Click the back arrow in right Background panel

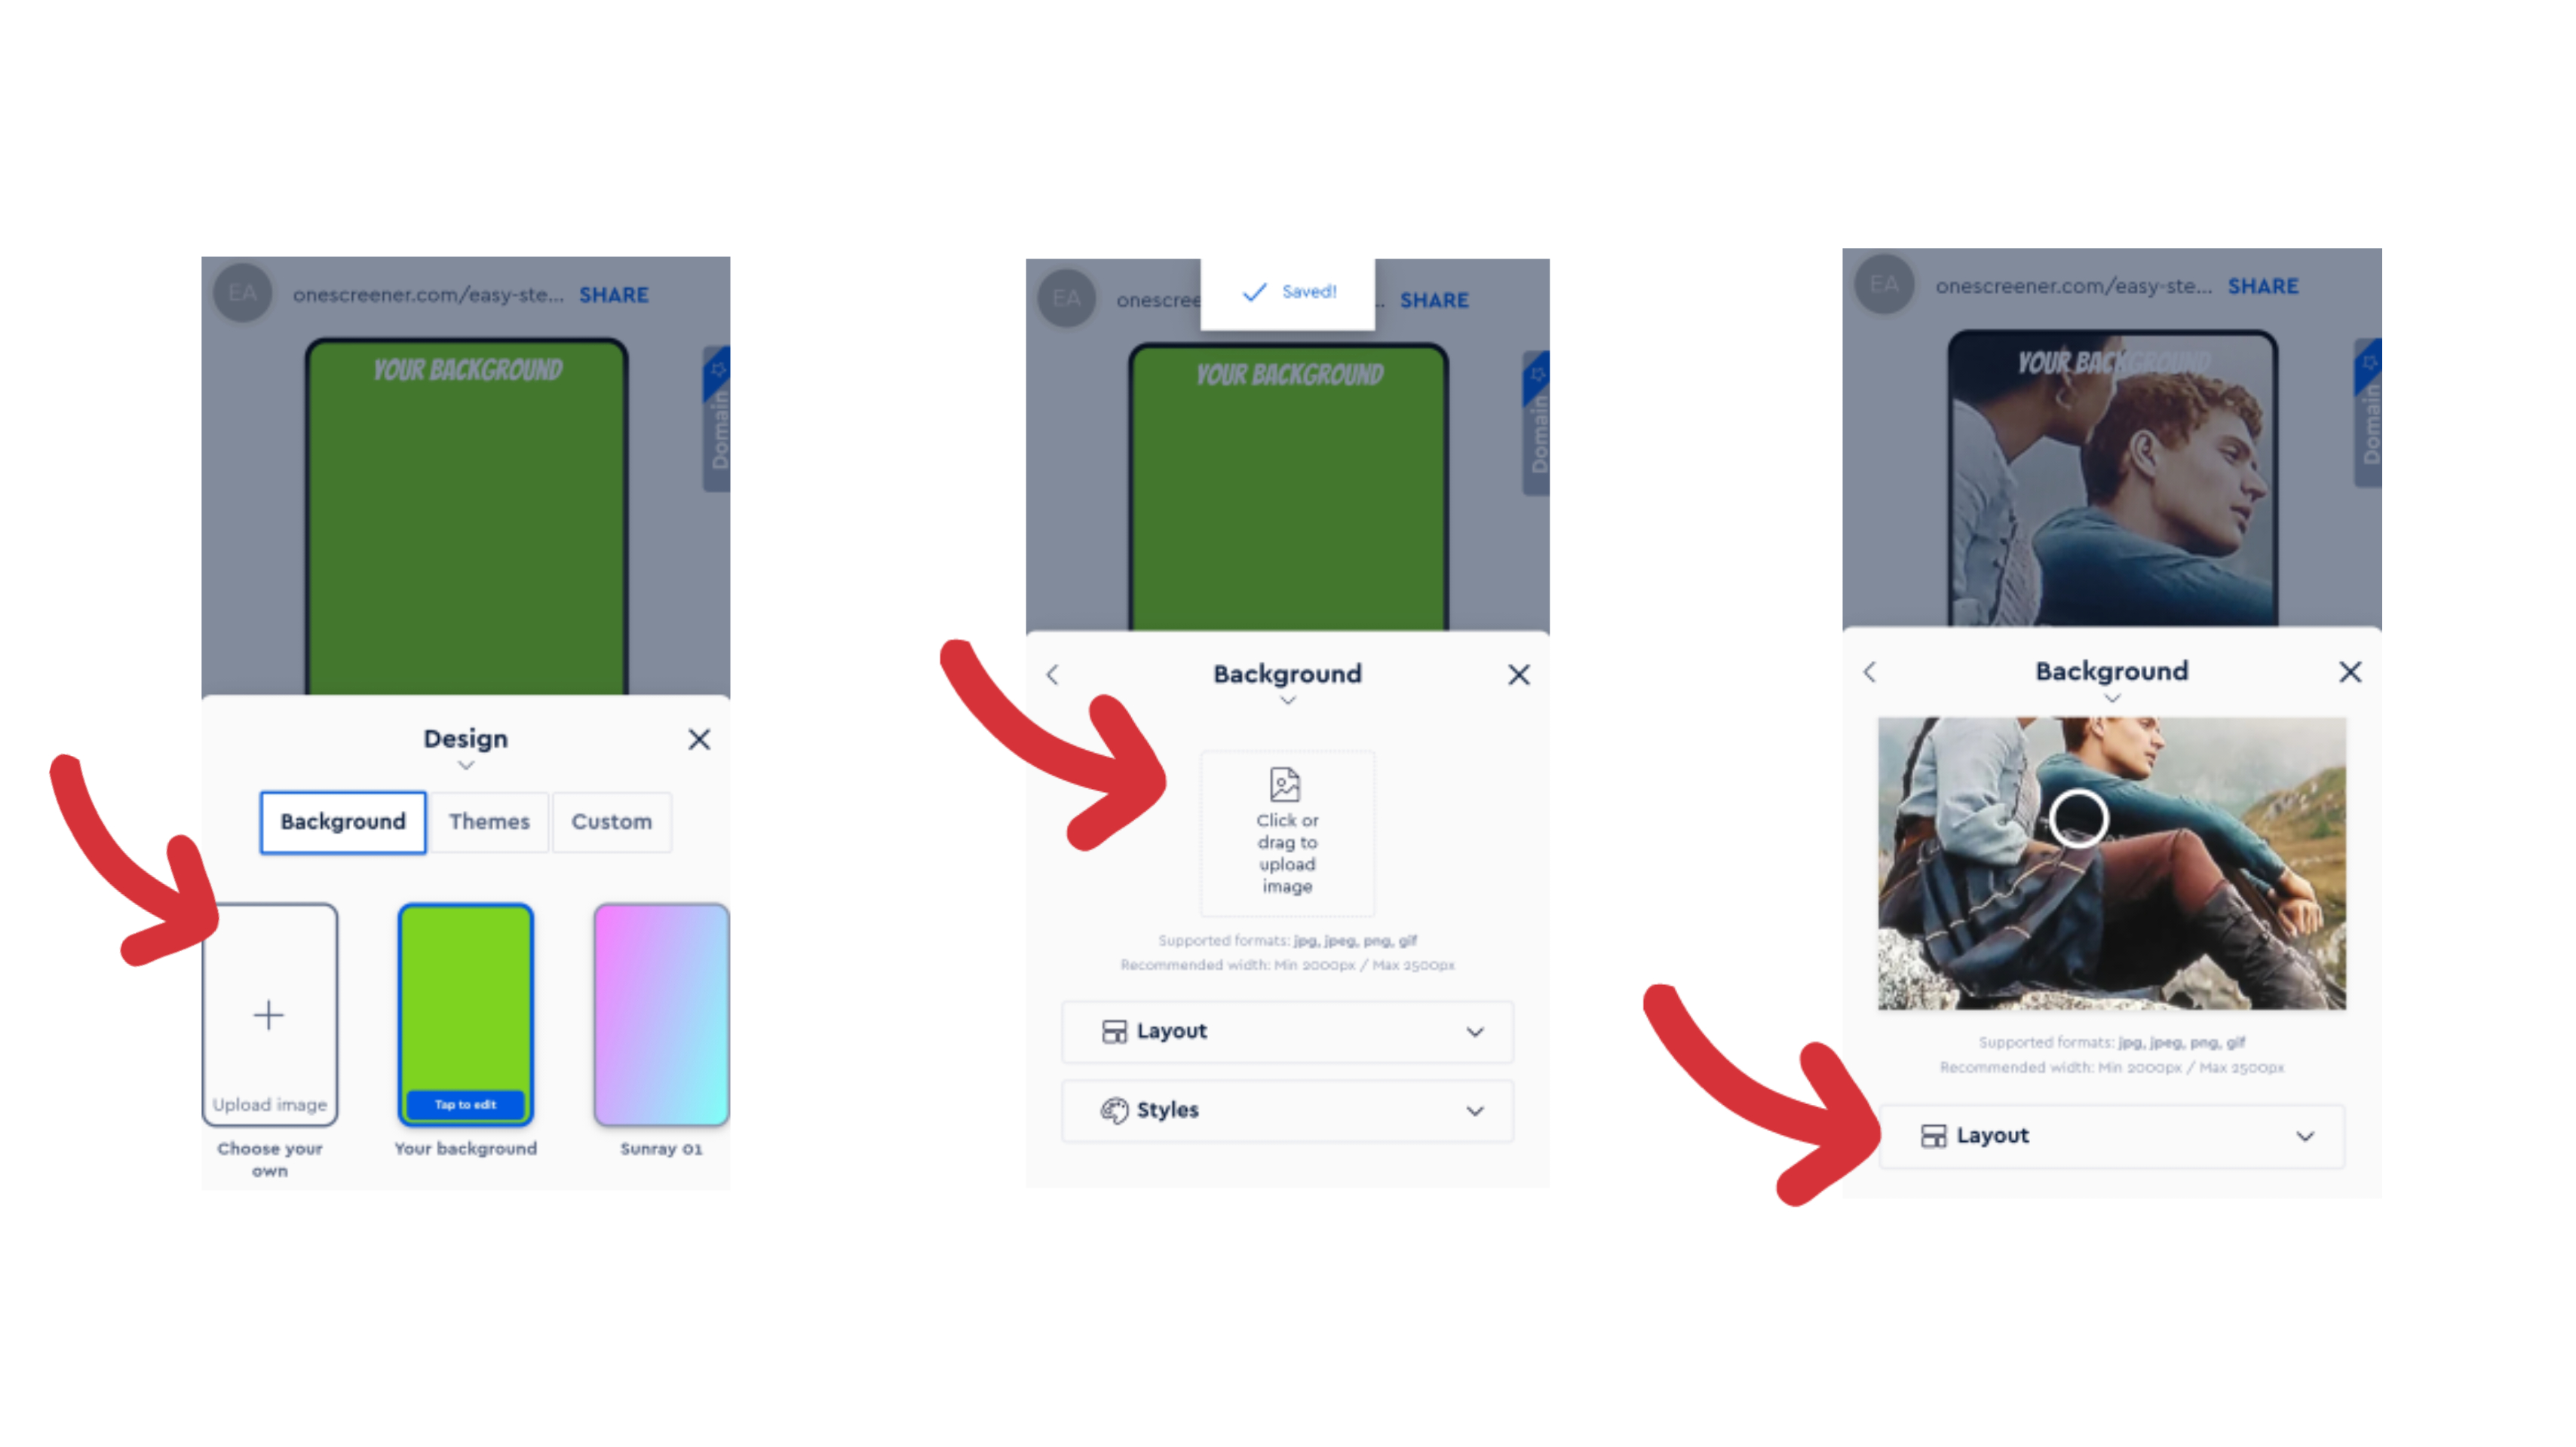pos(1870,671)
